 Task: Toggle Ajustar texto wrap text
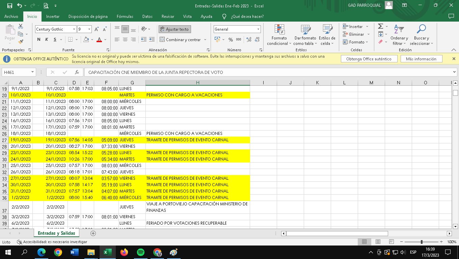pos(175,29)
